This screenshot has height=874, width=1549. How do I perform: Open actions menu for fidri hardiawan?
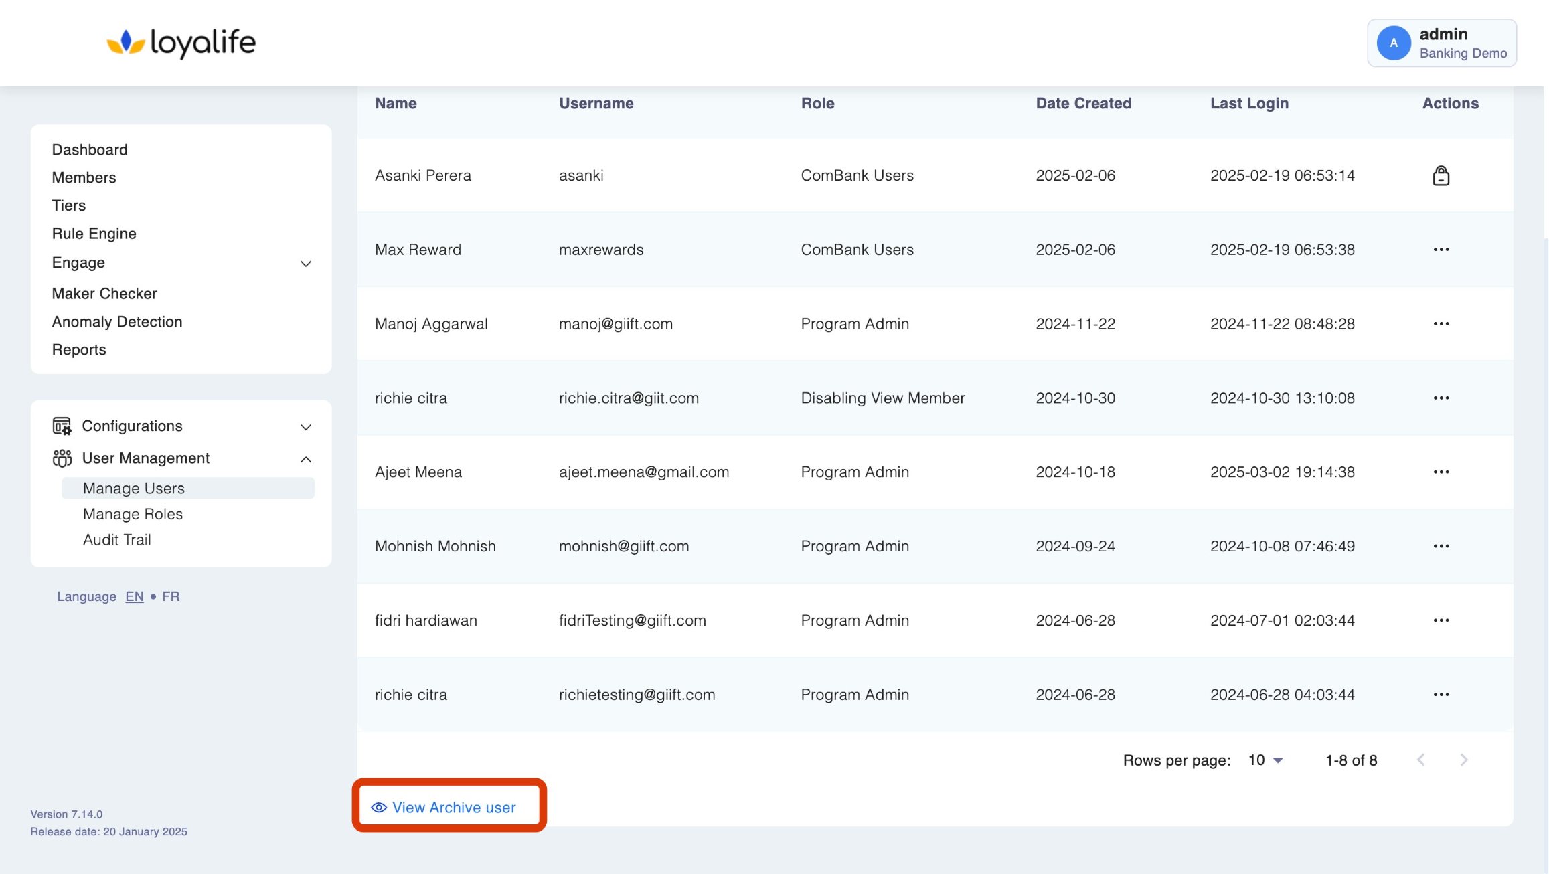coord(1441,620)
